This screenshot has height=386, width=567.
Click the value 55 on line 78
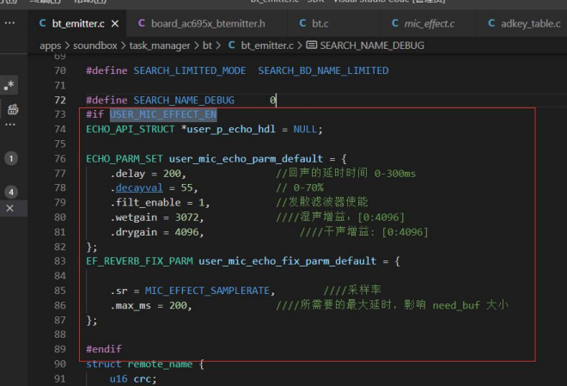click(x=186, y=187)
